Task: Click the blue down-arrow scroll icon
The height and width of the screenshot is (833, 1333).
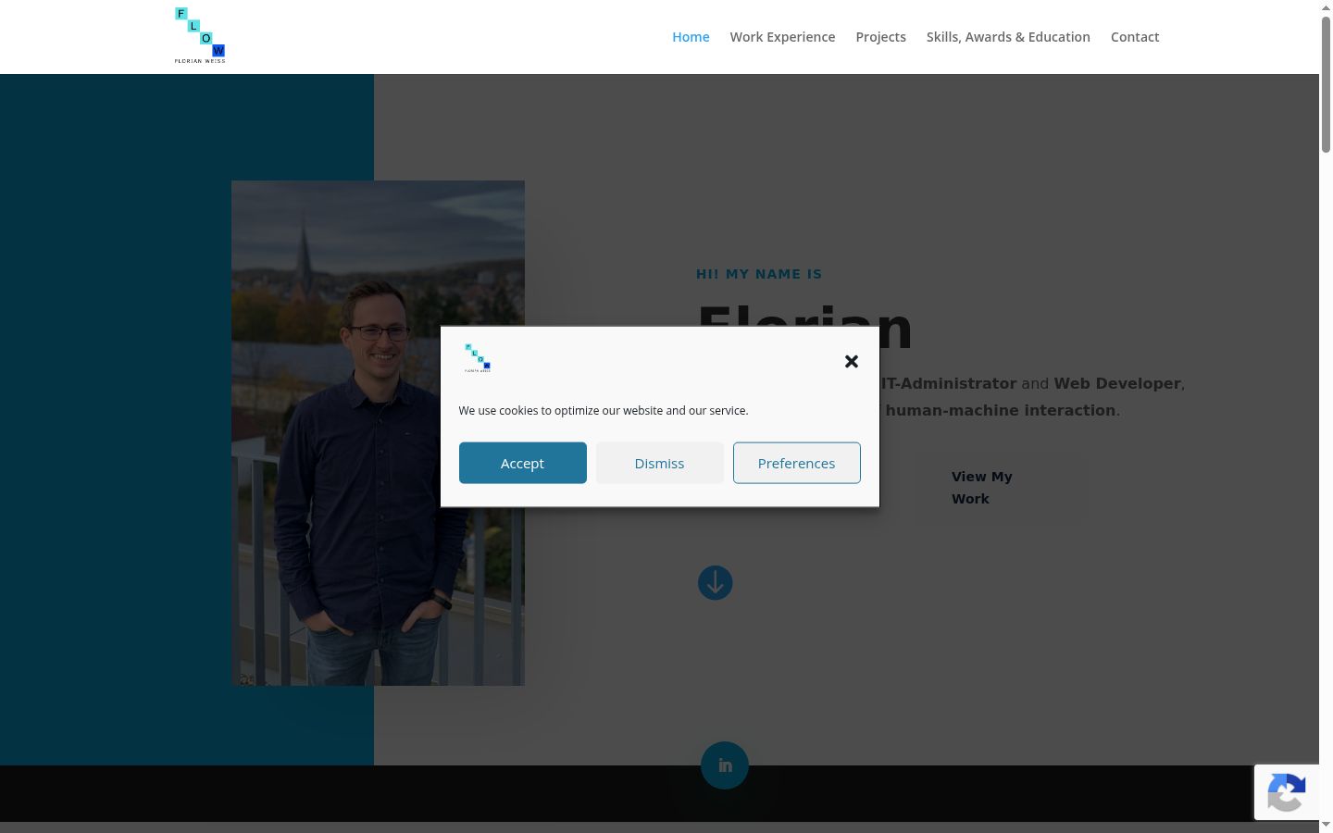Action: (715, 583)
